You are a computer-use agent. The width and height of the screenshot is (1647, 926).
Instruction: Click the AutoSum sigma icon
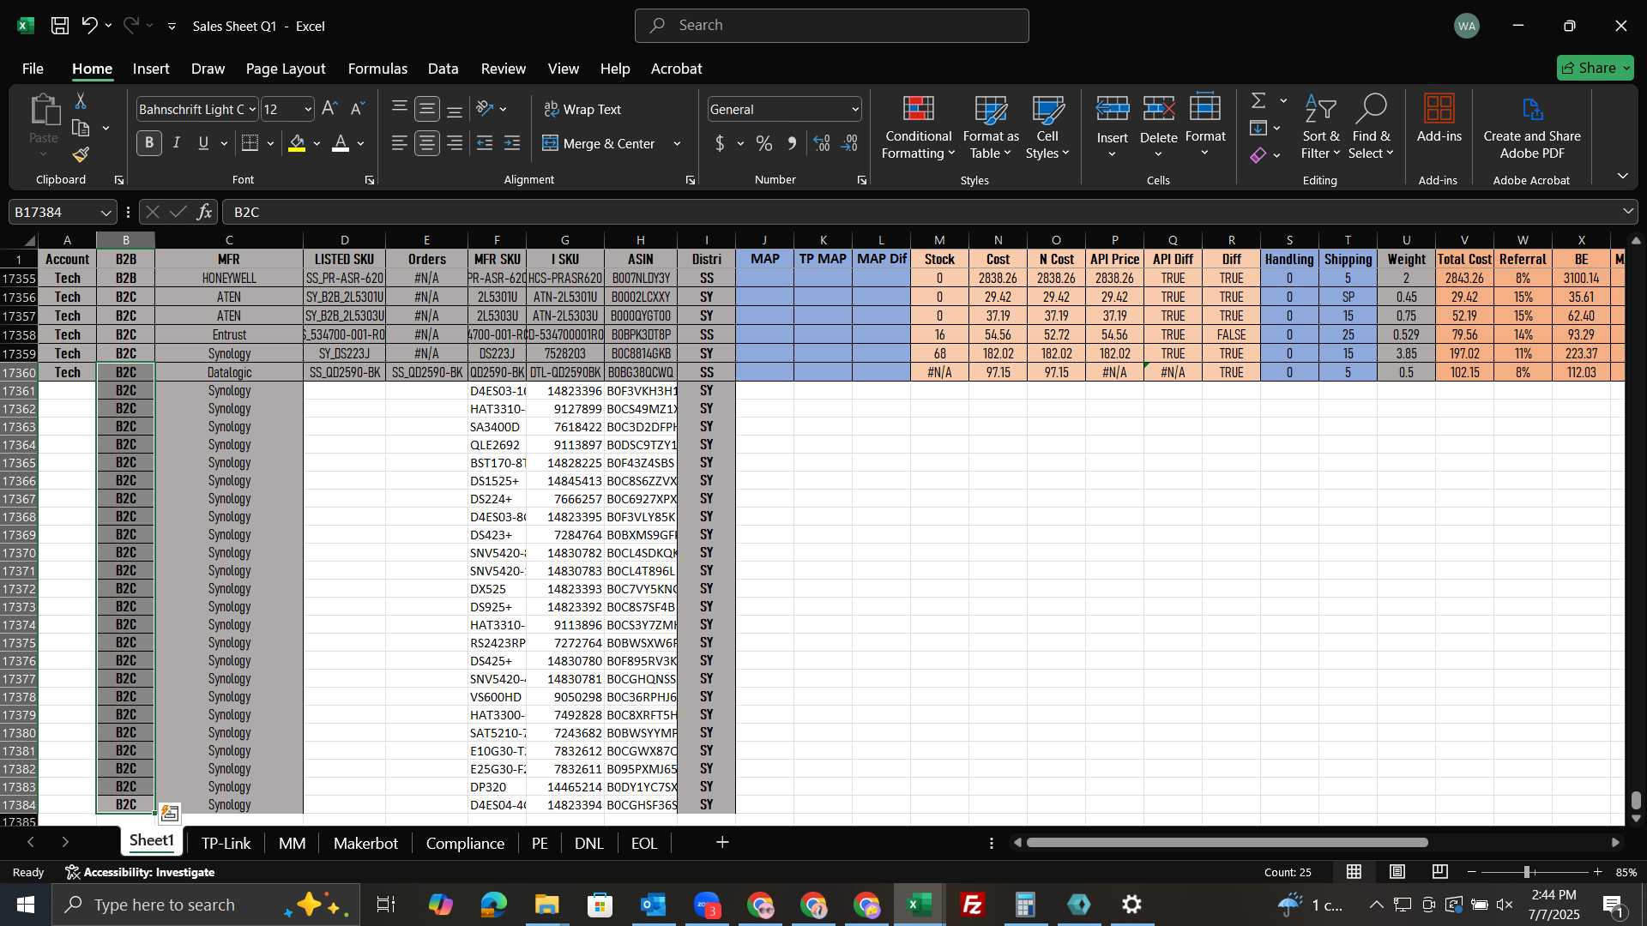(1258, 100)
